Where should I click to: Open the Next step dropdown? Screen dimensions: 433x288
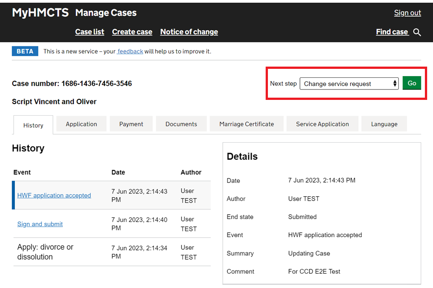coord(349,84)
